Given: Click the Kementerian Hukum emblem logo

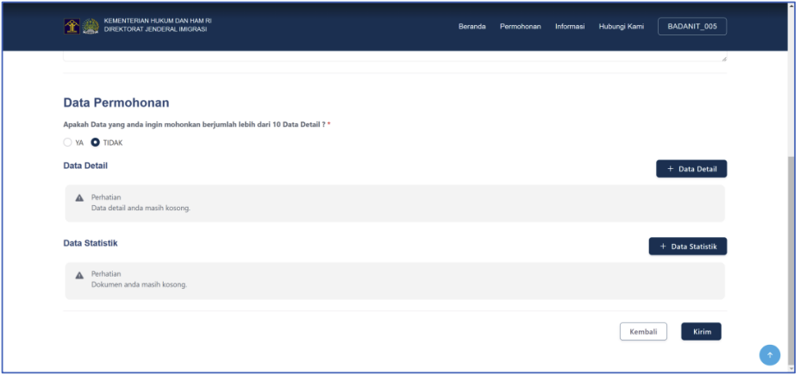Looking at the screenshot, I should pyautogui.click(x=72, y=26).
